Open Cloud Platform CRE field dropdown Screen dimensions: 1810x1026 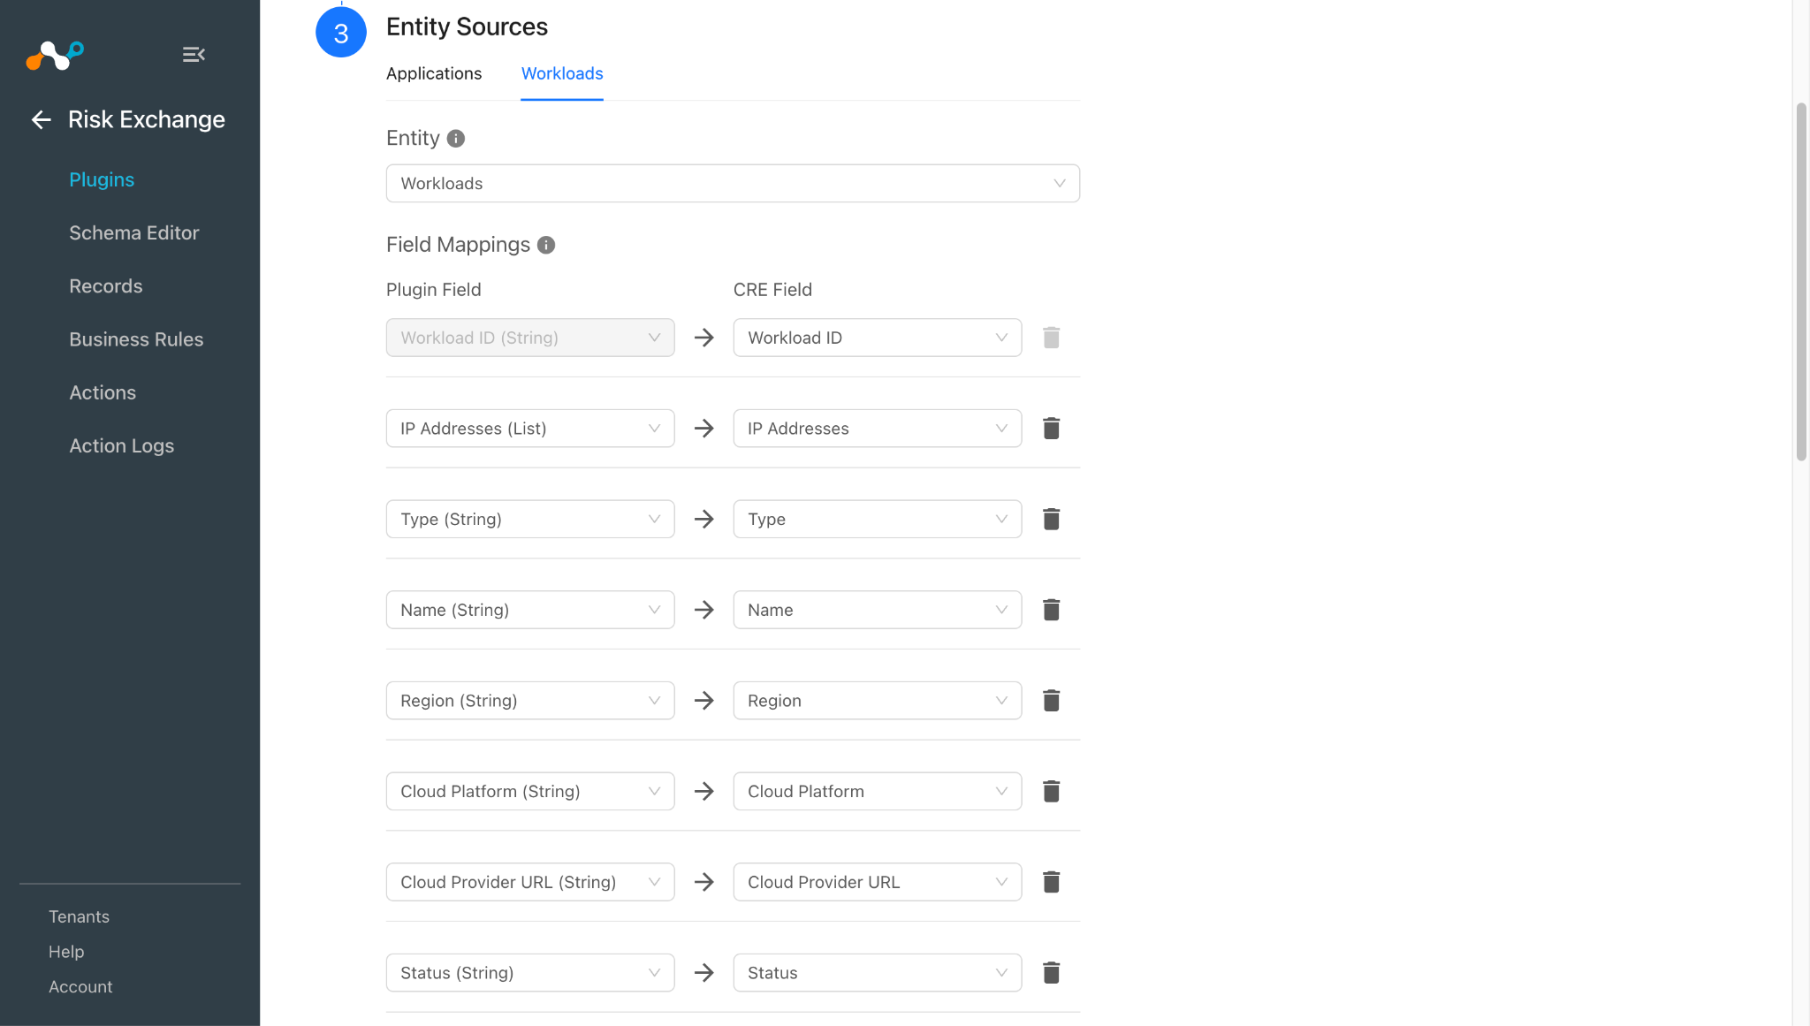[x=878, y=792]
